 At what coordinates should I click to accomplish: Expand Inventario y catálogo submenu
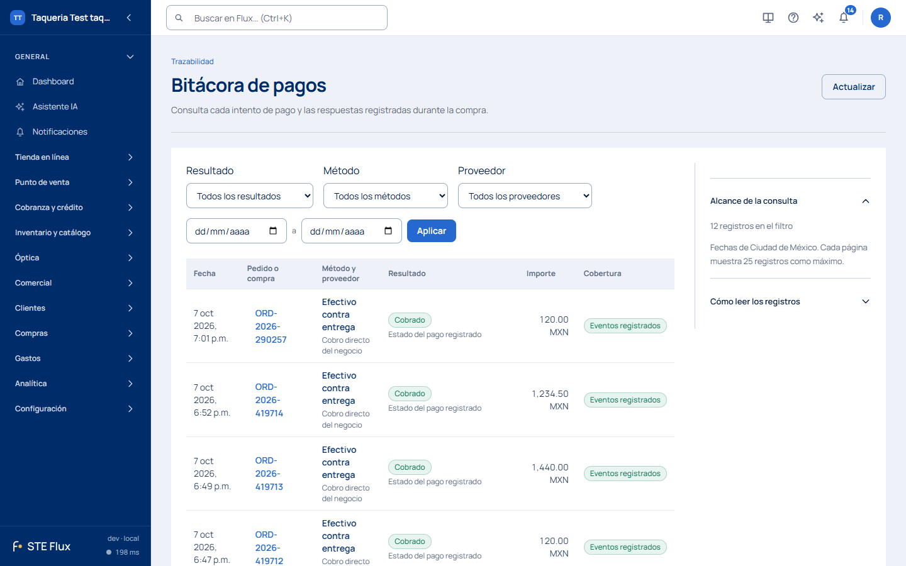(x=75, y=233)
